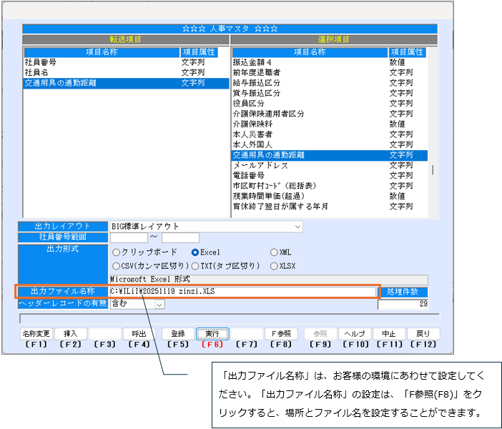Expand the ヘッダーレコードの有無 dropdown

(159, 304)
